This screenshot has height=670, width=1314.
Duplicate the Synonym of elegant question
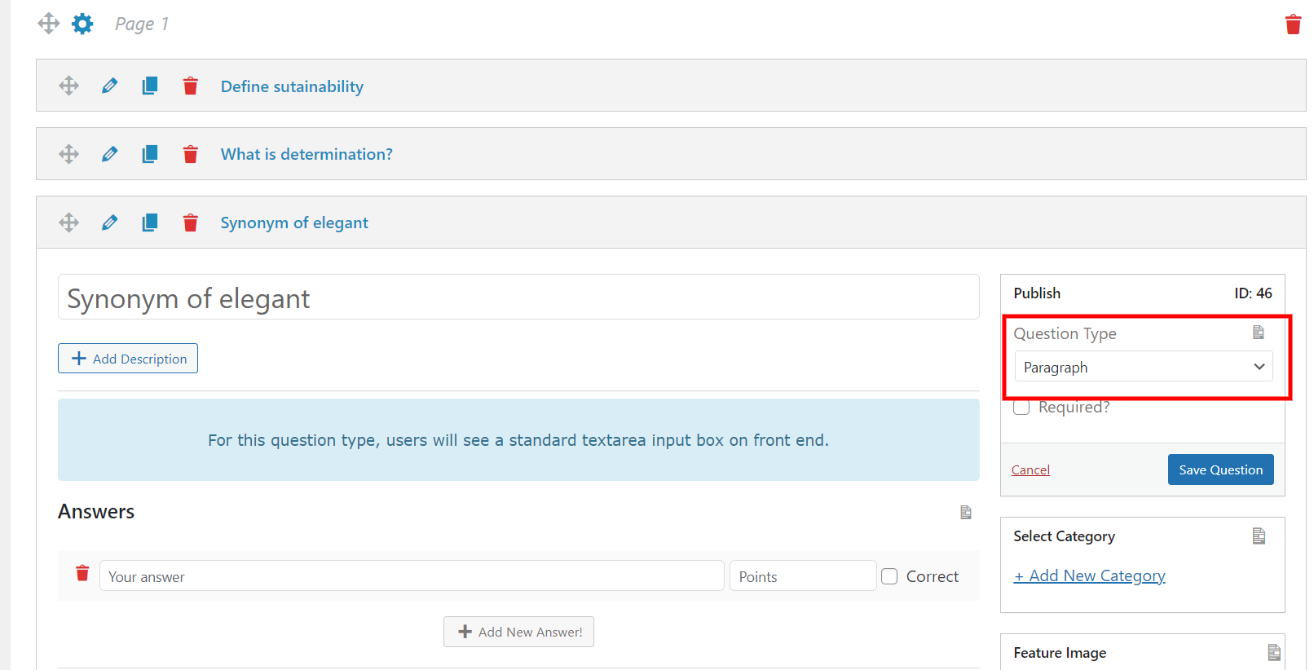point(150,223)
